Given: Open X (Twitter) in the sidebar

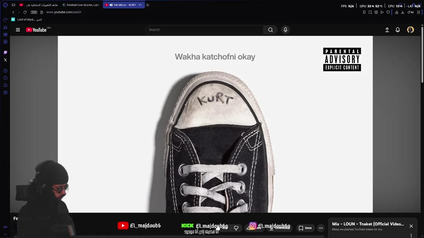Looking at the screenshot, I should coord(5,60).
